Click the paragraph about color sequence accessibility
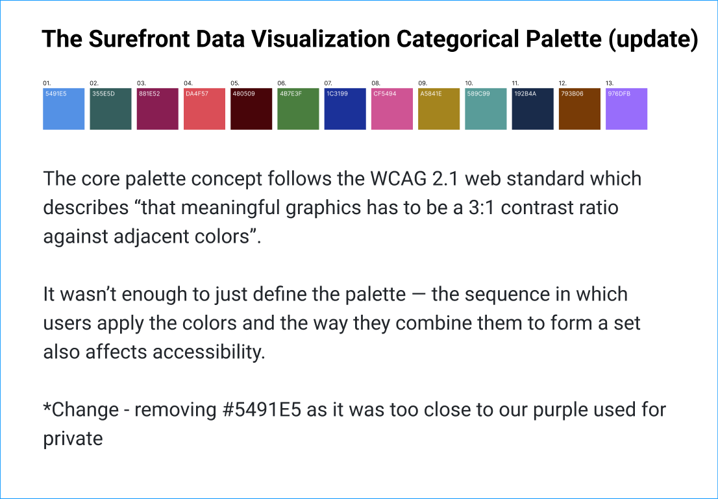 click(341, 323)
